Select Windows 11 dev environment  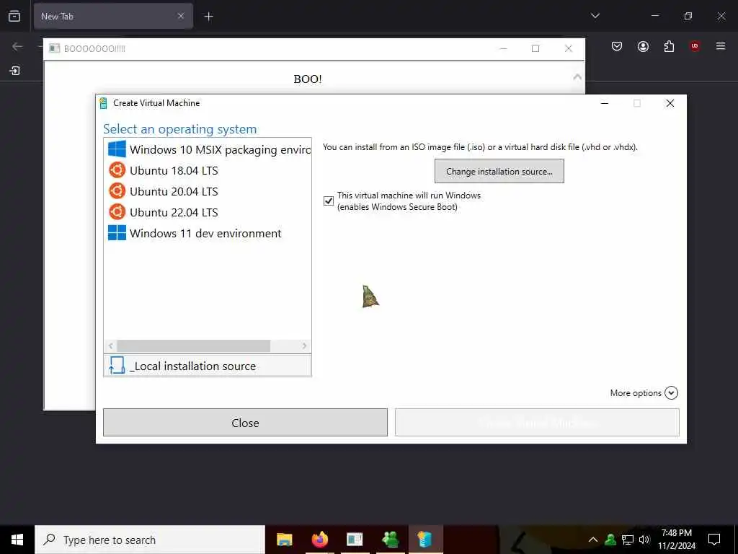208,233
